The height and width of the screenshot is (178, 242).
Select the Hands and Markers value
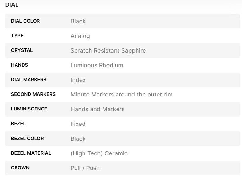[97, 109]
